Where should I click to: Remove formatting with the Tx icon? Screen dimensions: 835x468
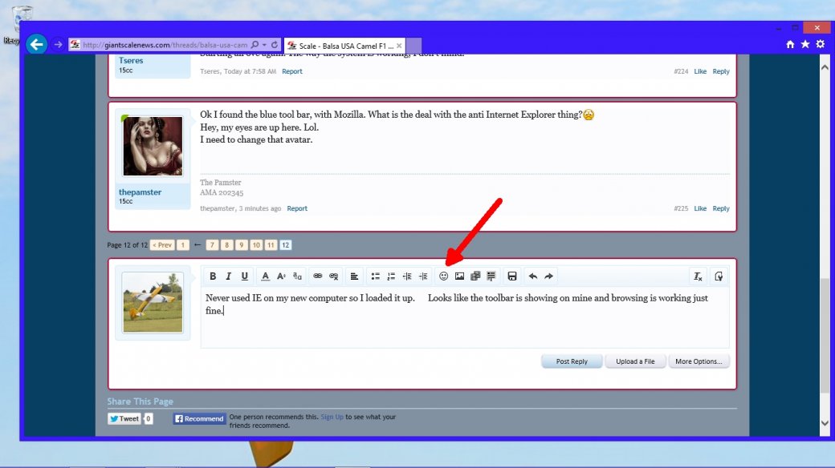coord(698,276)
